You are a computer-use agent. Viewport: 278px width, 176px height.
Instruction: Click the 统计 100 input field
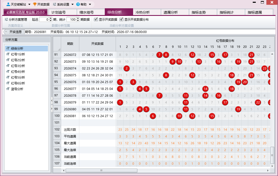[71, 19]
